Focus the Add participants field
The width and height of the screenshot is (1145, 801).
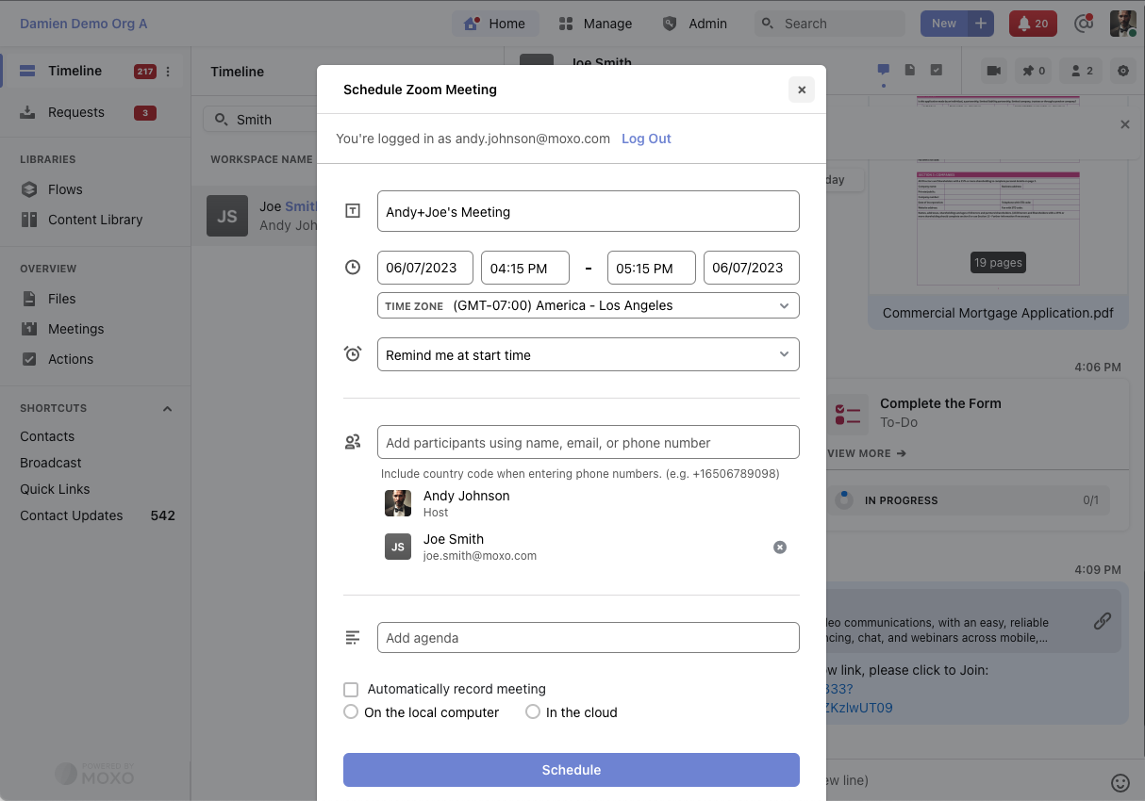click(x=589, y=442)
